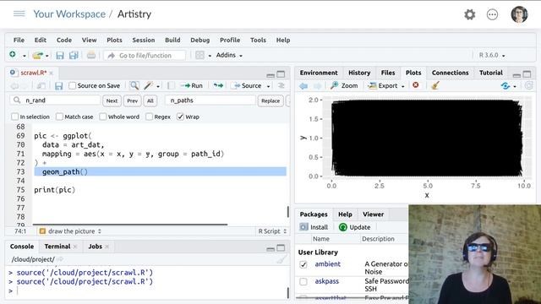Open the hamburger navigation menu

point(19,14)
